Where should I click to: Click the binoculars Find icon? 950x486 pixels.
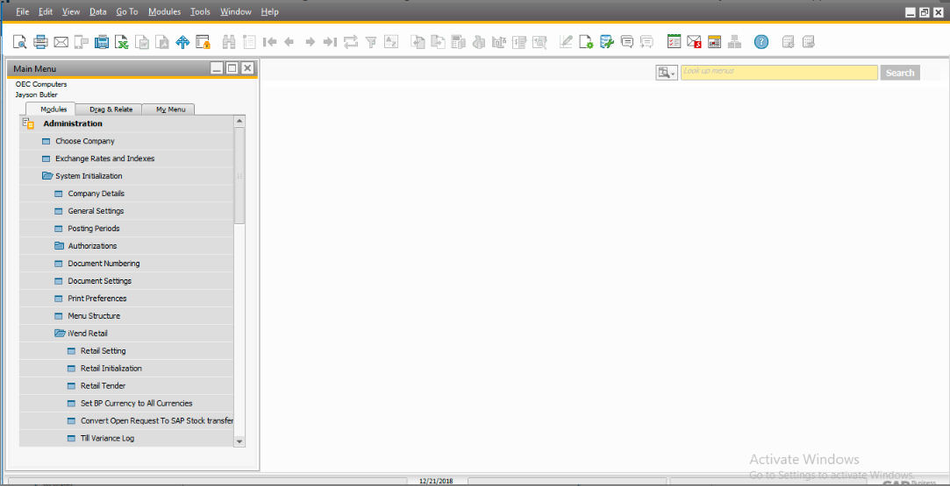click(x=229, y=42)
